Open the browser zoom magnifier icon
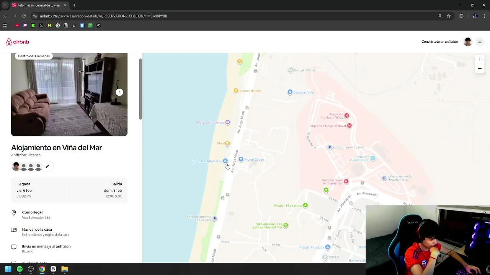The height and width of the screenshot is (275, 490). (x=440, y=16)
